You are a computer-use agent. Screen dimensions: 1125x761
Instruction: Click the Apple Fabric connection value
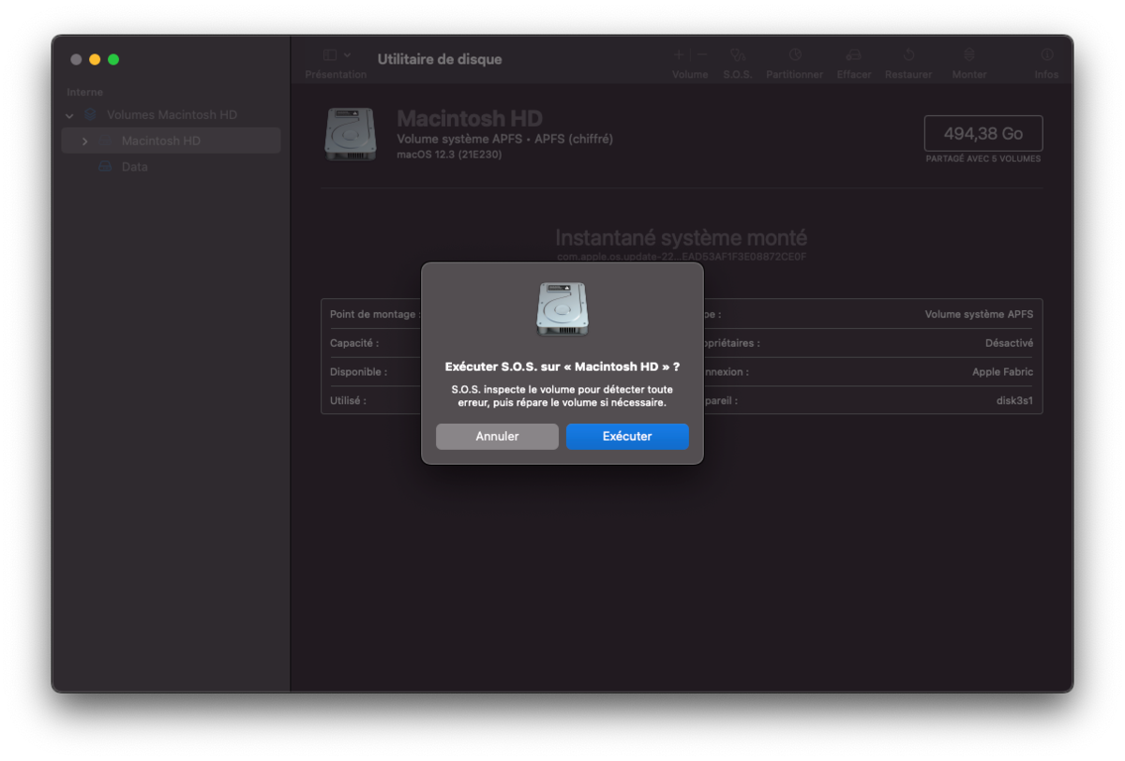click(1002, 372)
